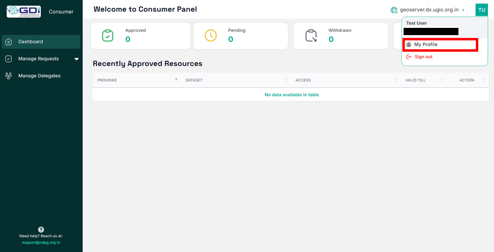This screenshot has height=252, width=494.
Task: Select Sign out from the user menu
Action: coord(423,57)
